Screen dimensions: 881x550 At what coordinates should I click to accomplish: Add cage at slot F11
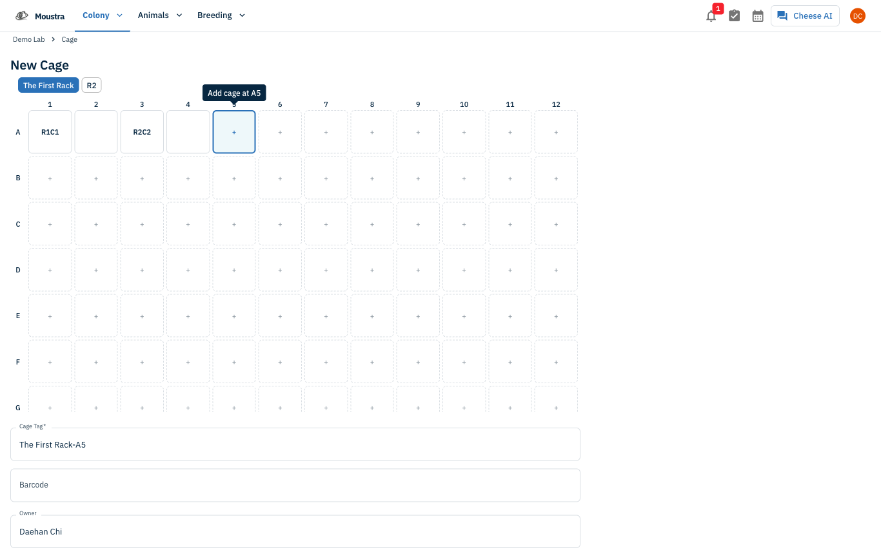(x=510, y=362)
